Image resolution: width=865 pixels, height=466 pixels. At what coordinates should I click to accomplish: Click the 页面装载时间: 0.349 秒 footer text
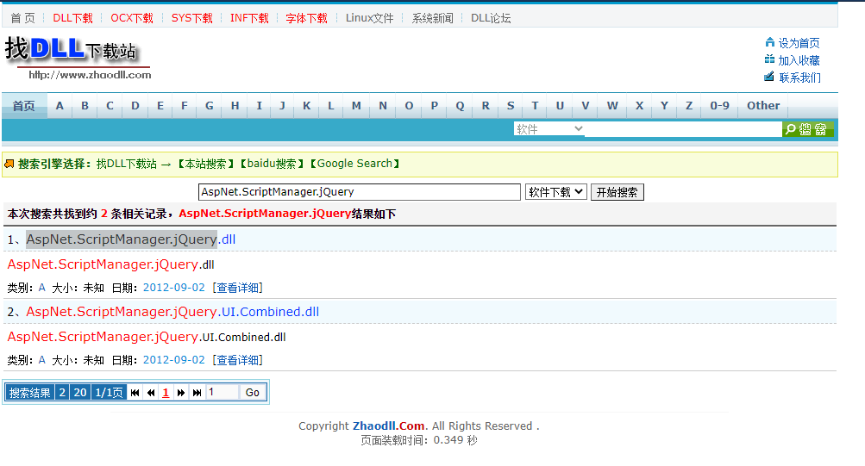[419, 440]
